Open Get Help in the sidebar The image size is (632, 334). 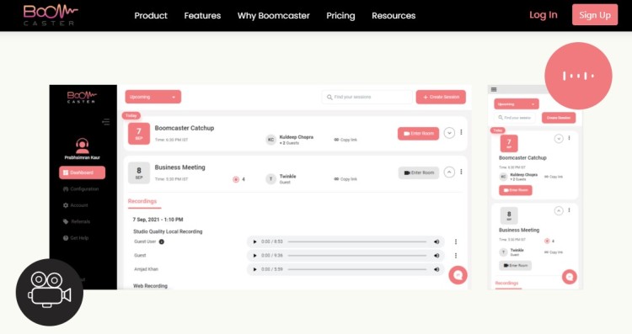tap(76, 238)
